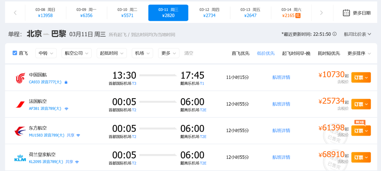Click the Air France airline logo
The image size is (381, 171).
20,104
